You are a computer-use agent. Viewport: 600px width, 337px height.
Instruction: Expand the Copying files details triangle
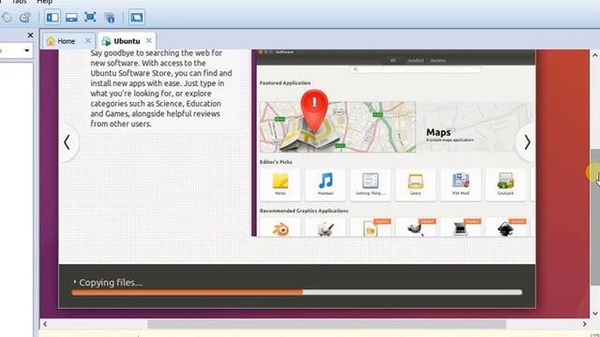pos(75,282)
